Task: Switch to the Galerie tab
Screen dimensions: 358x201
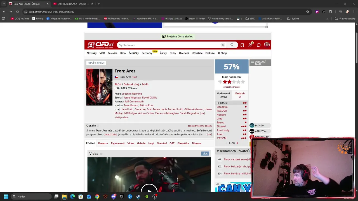Action: pyautogui.click(x=141, y=143)
